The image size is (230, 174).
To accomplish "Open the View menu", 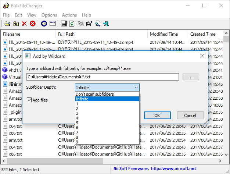I will point(32,15).
